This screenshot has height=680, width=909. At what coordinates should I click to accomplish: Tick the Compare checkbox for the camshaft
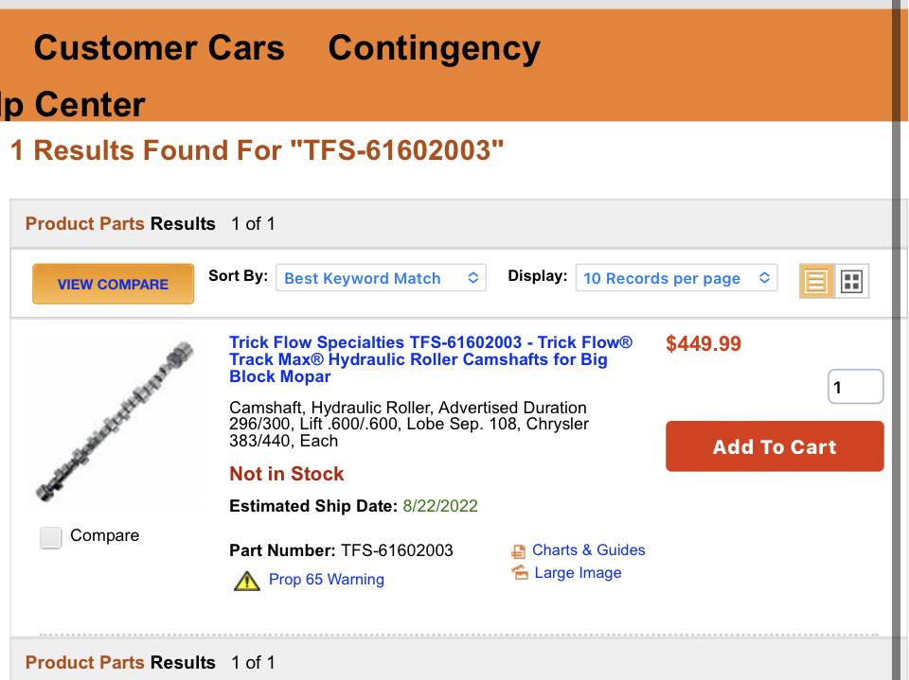pyautogui.click(x=51, y=537)
